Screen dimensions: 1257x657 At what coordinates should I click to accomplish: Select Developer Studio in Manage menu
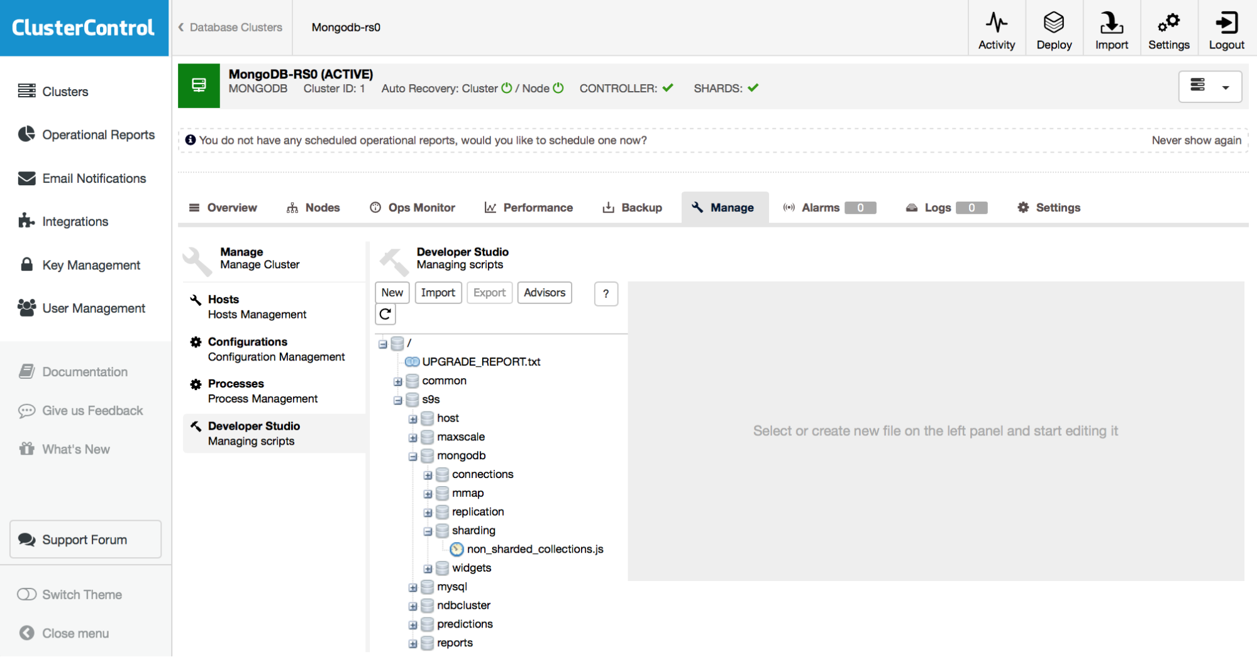click(275, 433)
